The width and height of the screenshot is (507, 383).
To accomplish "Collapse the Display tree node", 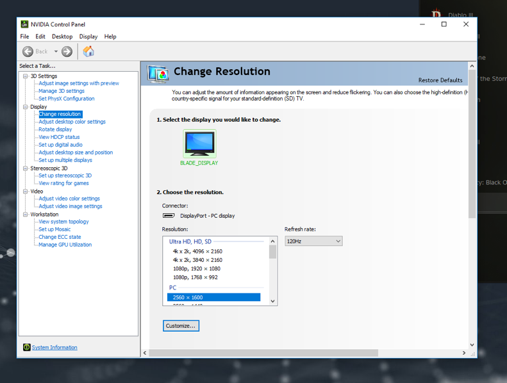I will (25, 107).
